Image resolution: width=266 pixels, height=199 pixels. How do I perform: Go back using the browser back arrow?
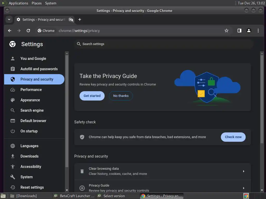click(10, 31)
